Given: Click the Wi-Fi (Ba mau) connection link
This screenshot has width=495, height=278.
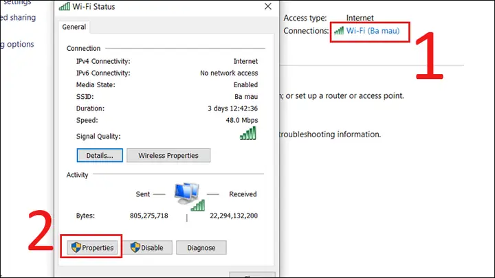Looking at the screenshot, I should click(373, 31).
